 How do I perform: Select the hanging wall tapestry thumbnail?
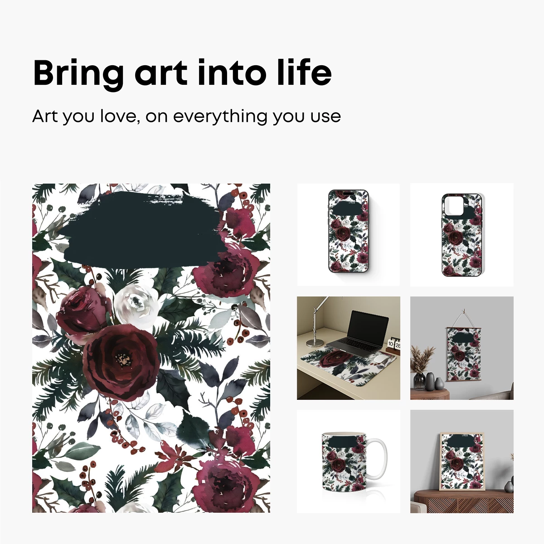(462, 348)
